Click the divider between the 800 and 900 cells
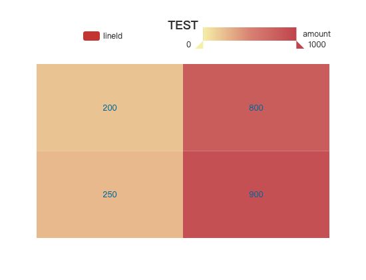366x280 pixels. [x=256, y=151]
